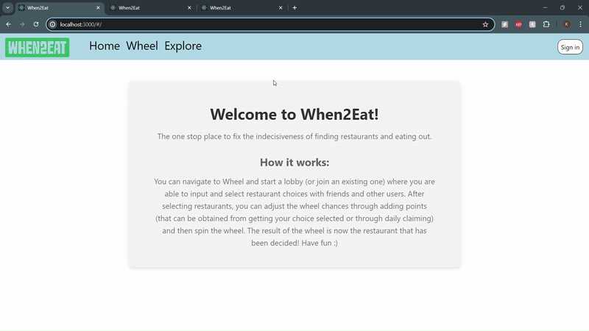The height and width of the screenshot is (331, 589).
Task: Open the Extensions puzzle-piece menu
Action: [x=546, y=24]
